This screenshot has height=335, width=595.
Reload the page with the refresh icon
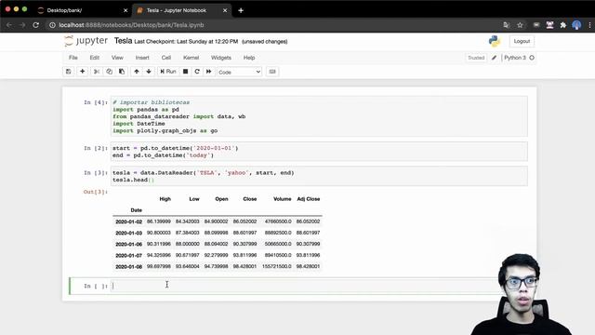pos(35,25)
